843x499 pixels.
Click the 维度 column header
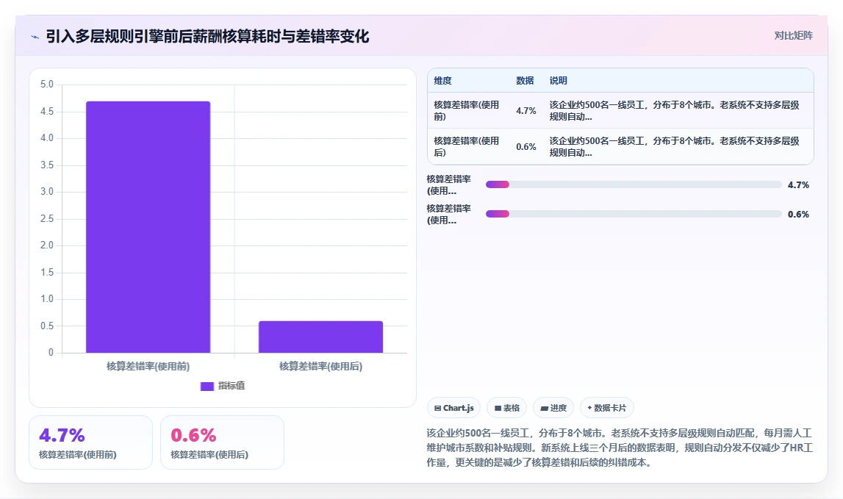pyautogui.click(x=442, y=81)
